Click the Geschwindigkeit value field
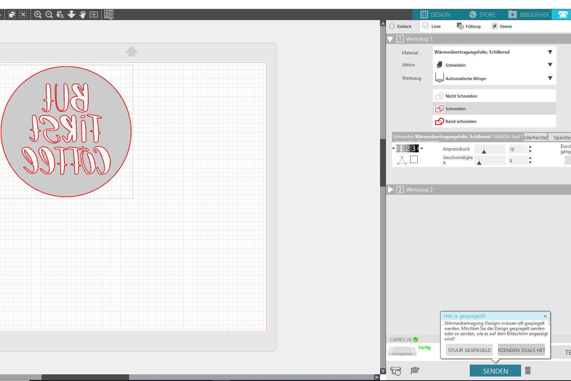The width and height of the screenshot is (571, 381). click(518, 161)
